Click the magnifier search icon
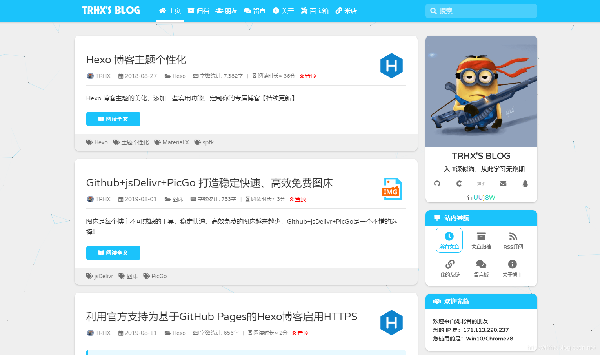Image resolution: width=600 pixels, height=355 pixels. click(433, 11)
